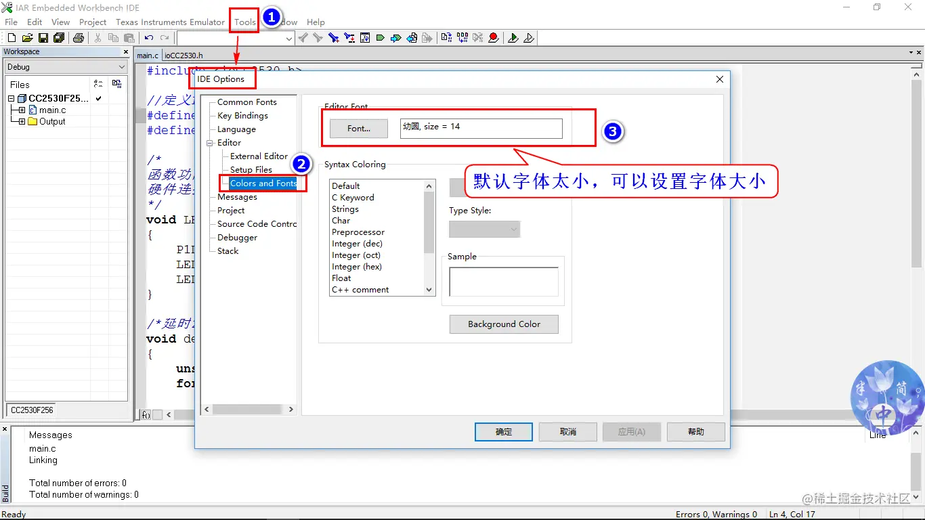Click the Save All toolbar icon
The width and height of the screenshot is (925, 520).
(60, 38)
